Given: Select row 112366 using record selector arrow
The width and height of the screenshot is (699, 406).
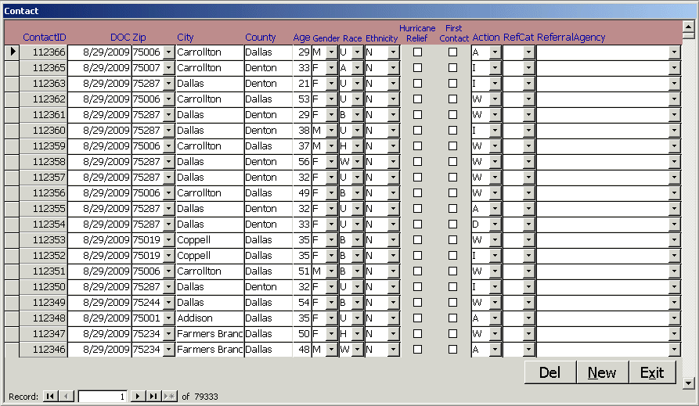Looking at the screenshot, I should point(12,52).
